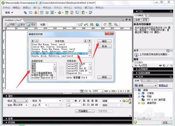Click the Text Outdent icon
175x126 pixels.
click(93, 105)
